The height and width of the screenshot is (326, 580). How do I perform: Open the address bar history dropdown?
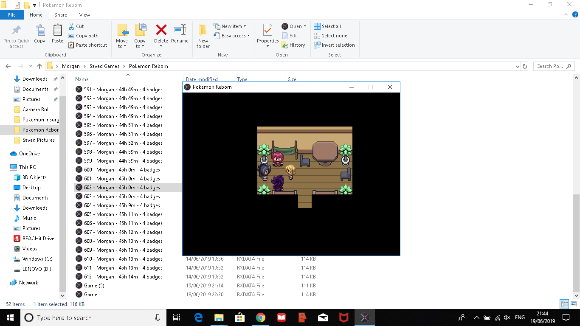coord(517,66)
